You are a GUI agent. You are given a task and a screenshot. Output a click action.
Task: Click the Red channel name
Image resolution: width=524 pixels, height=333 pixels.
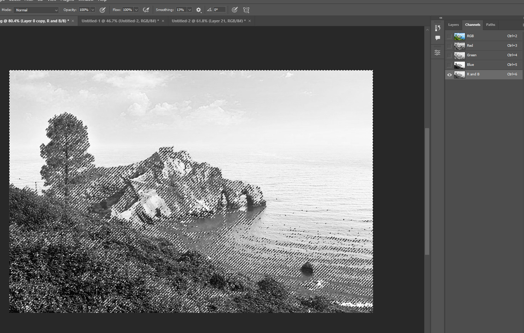coord(470,46)
